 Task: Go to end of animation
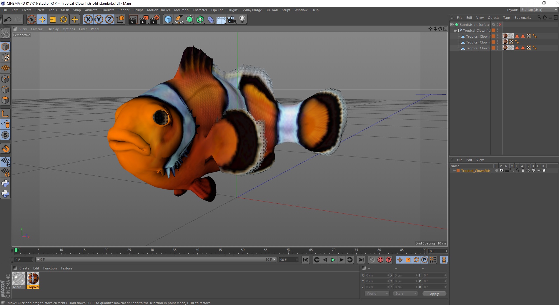point(361,260)
